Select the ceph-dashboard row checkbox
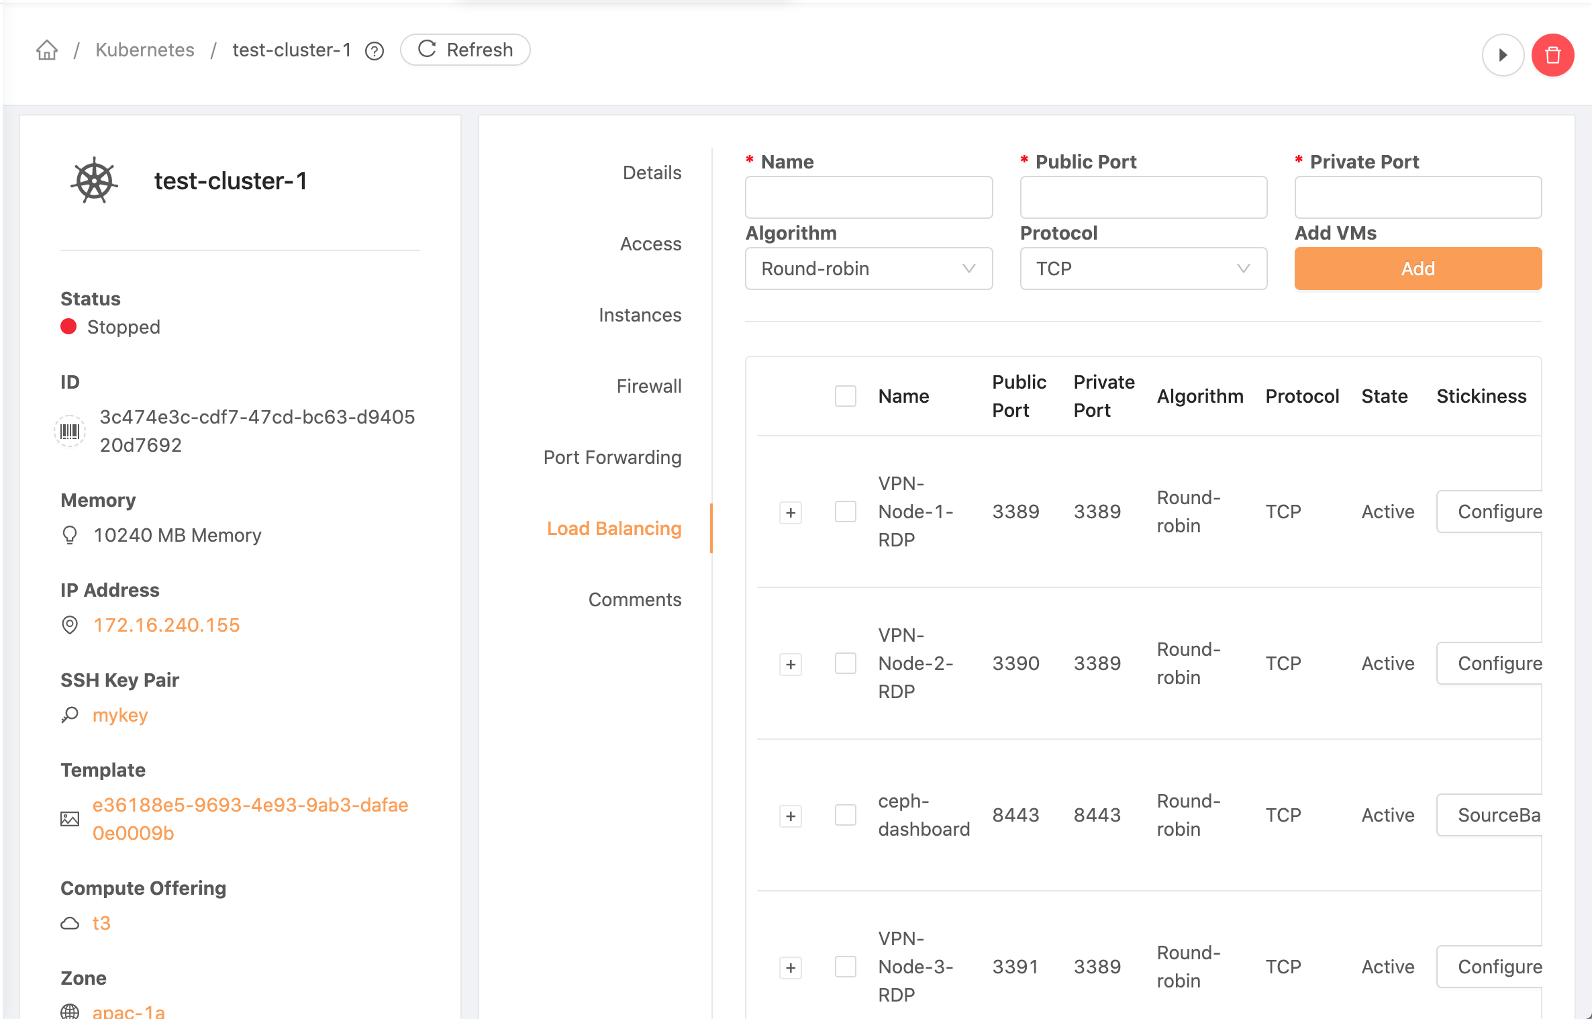Screen dimensions: 1592x1019 pyautogui.click(x=845, y=816)
